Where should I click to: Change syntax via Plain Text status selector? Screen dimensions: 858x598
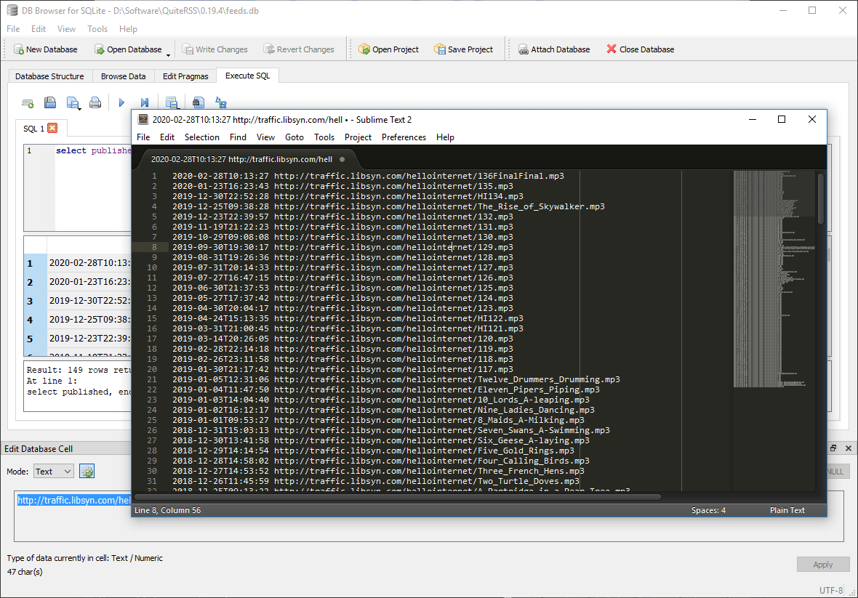(787, 510)
